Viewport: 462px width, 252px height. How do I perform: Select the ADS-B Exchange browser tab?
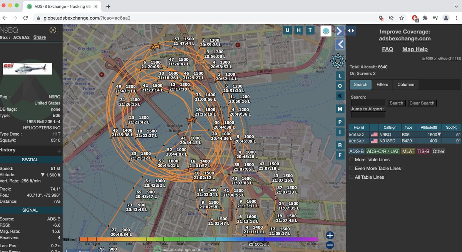pyautogui.click(x=62, y=7)
